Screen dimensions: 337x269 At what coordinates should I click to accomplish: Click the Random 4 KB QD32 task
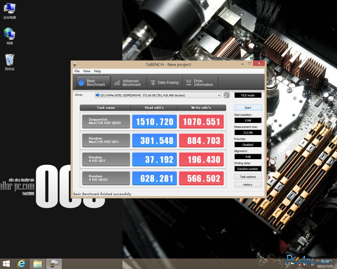coord(106,178)
